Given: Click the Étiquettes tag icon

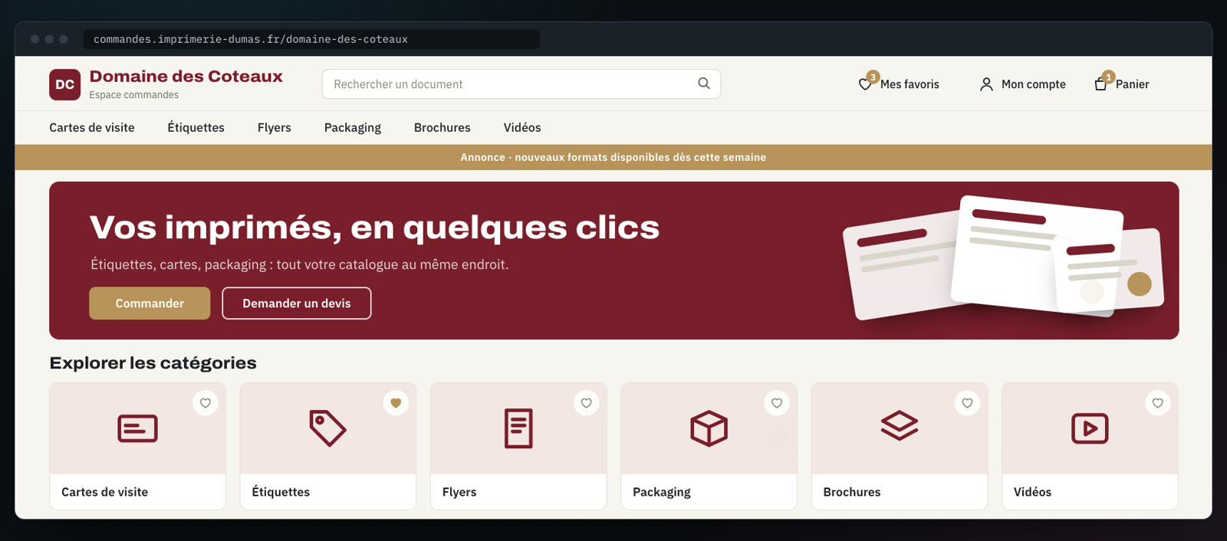Looking at the screenshot, I should (327, 428).
